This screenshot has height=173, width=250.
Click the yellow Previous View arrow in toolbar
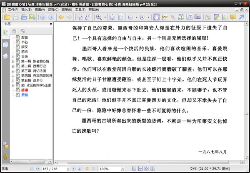coord(61,17)
